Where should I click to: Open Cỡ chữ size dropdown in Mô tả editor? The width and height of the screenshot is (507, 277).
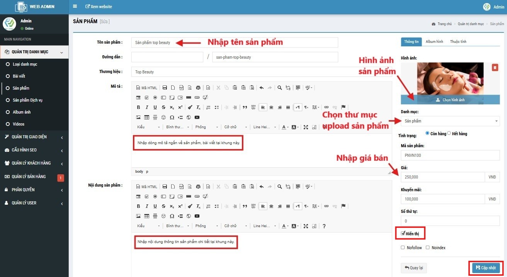point(236,127)
